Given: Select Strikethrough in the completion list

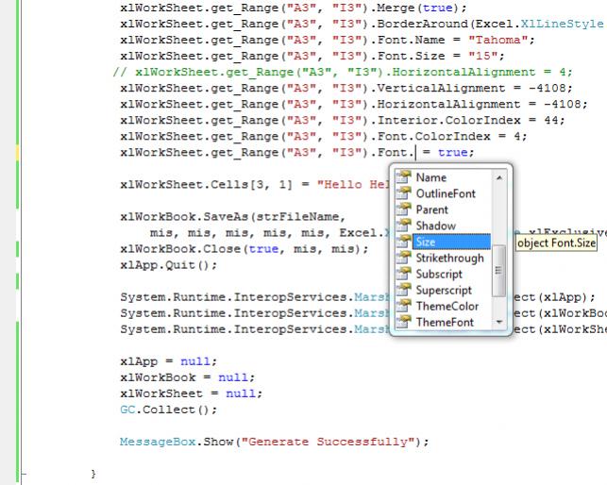Looking at the screenshot, I should 449,259.
